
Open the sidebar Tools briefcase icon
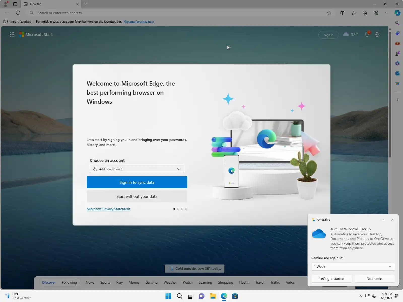(397, 43)
